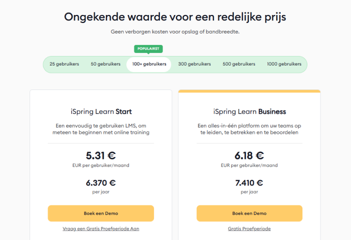Click the Geen verborgen kosten subtitle text
This screenshot has width=351, height=240.
[175, 31]
